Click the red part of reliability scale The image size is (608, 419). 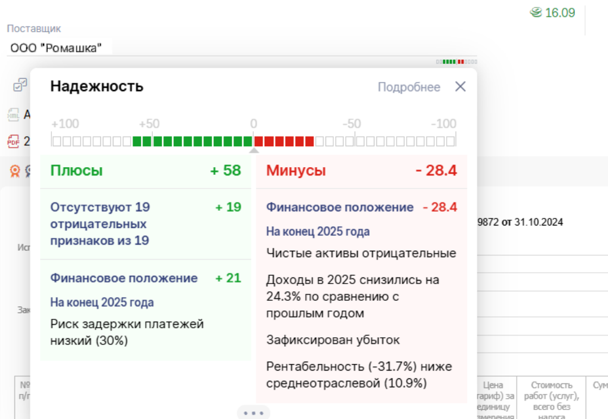[284, 141]
